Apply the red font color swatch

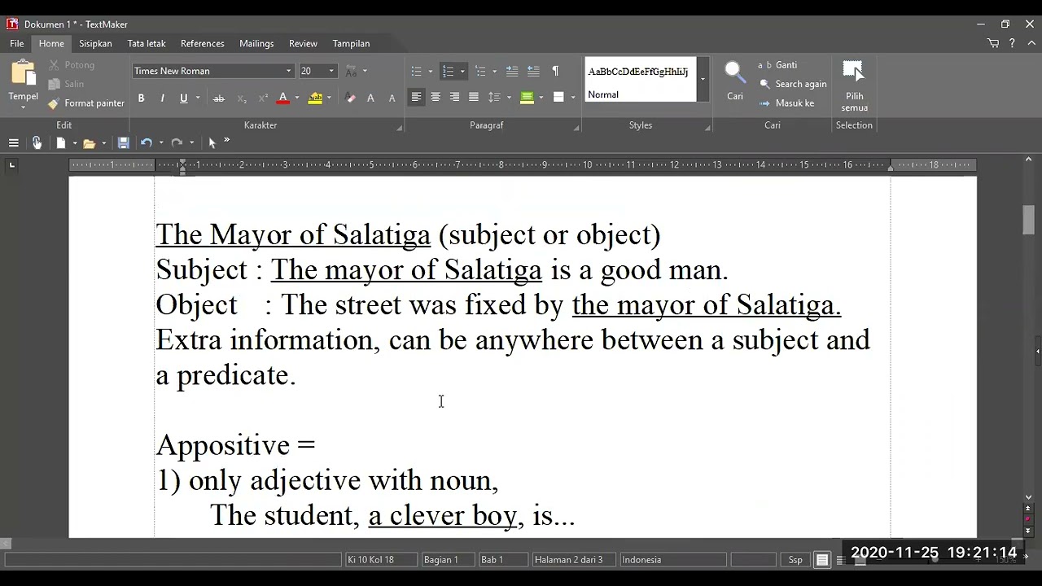(x=283, y=98)
